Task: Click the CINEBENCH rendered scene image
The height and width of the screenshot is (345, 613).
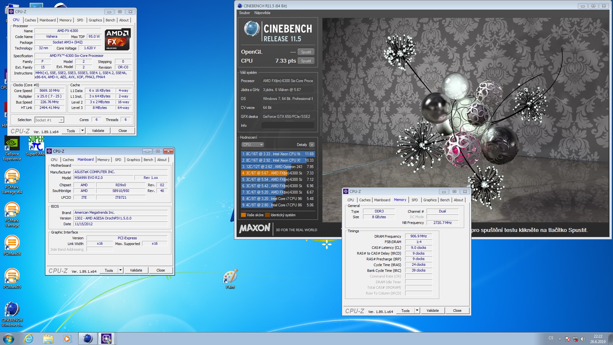Action: [x=465, y=120]
